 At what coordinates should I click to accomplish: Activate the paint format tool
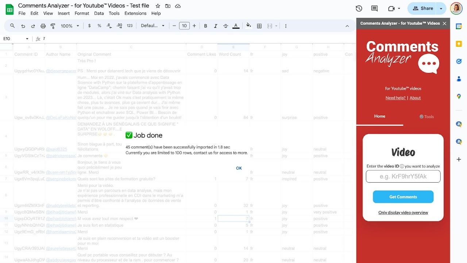point(53,26)
